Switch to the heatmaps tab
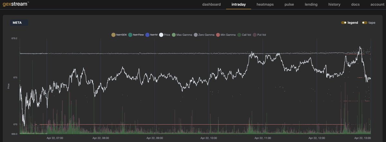Image resolution: width=386 pixels, height=142 pixels. pos(266,4)
